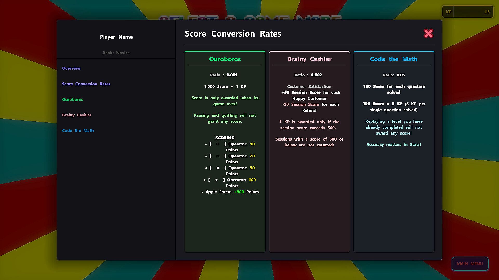499x280 pixels.
Task: Go to Brainy Cashier in sidebar
Action: pos(77,115)
